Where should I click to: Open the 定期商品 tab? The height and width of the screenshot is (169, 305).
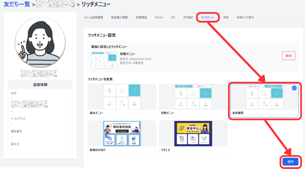[x=141, y=17]
